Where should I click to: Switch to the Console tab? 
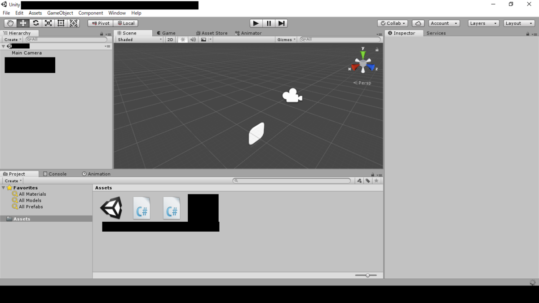[x=55, y=174]
